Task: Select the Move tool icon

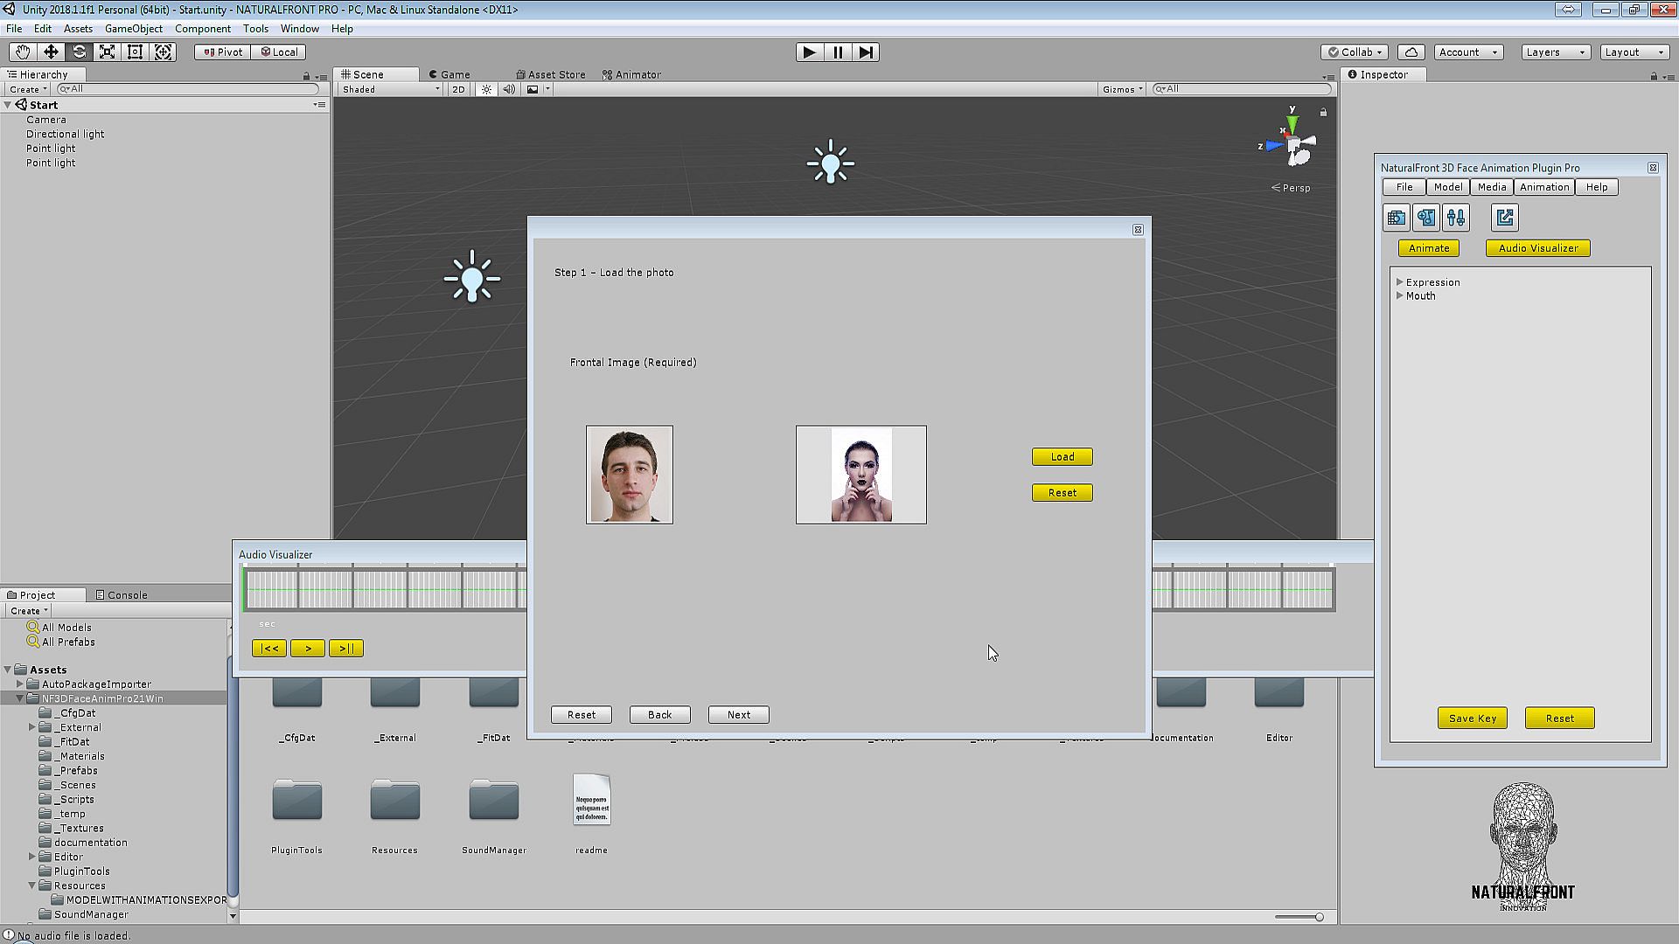Action: point(51,52)
